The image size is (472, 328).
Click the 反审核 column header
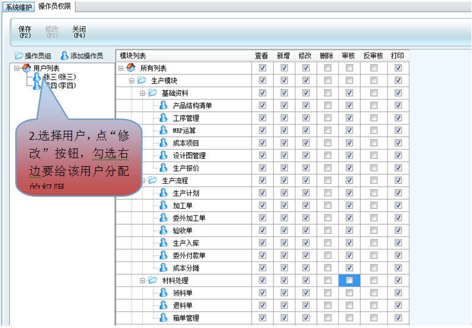pyautogui.click(x=373, y=56)
